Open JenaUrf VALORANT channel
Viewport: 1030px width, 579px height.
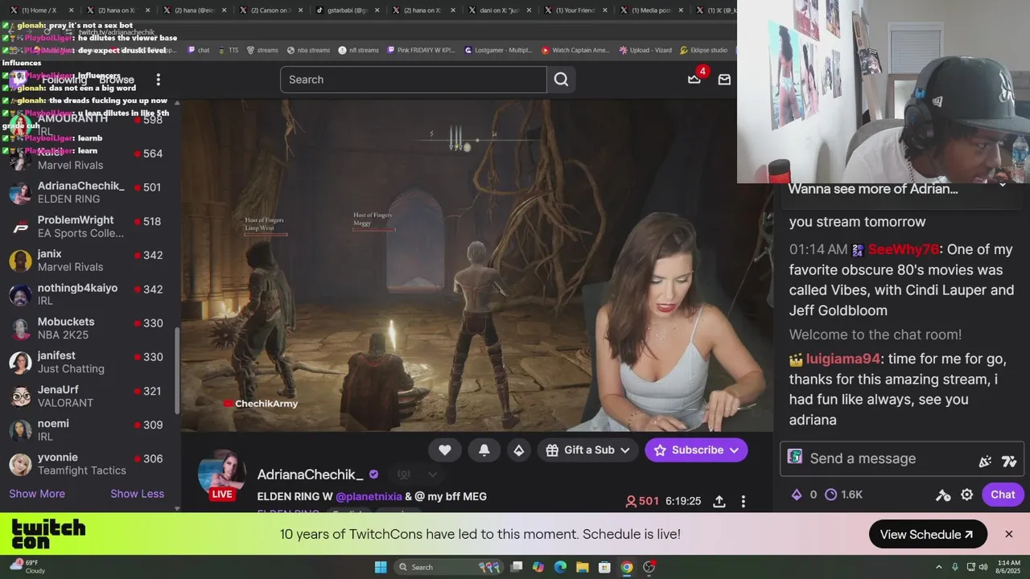coord(89,396)
